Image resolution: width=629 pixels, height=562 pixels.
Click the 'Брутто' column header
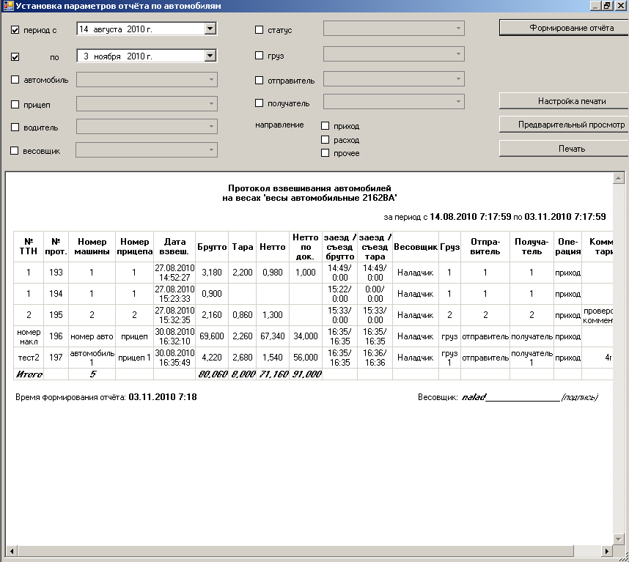pos(212,247)
